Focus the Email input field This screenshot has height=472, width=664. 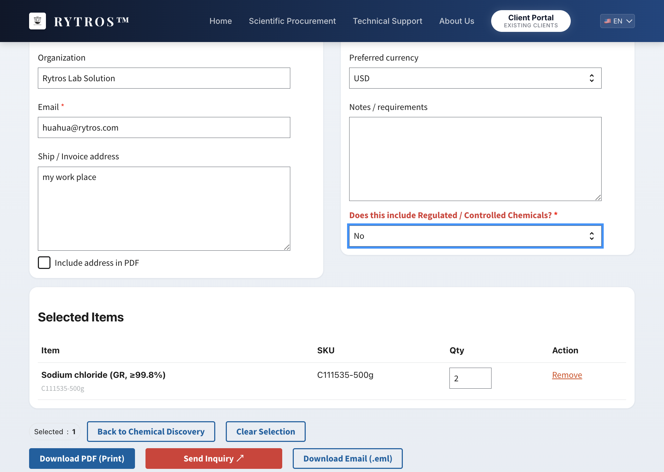164,127
